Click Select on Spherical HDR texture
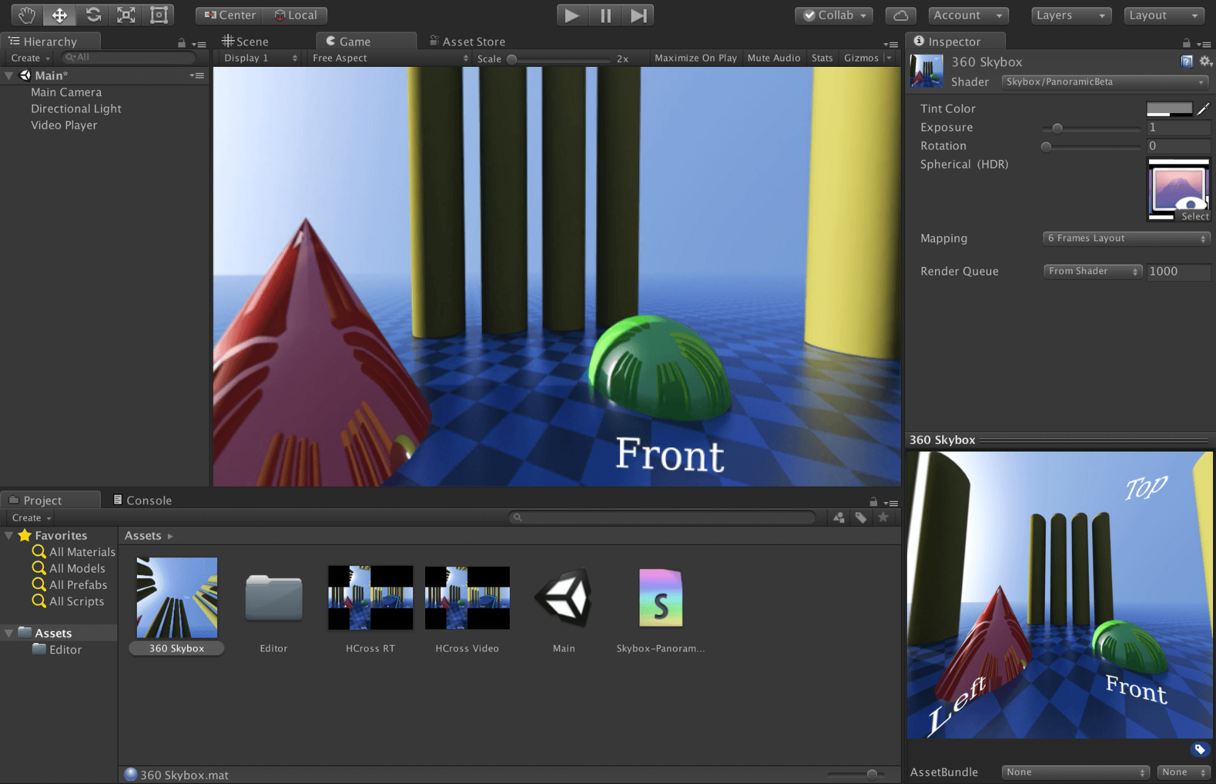The height and width of the screenshot is (784, 1216). coord(1194,216)
